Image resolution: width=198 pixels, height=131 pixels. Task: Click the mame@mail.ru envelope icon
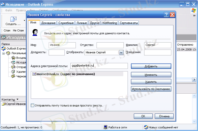click(34, 74)
